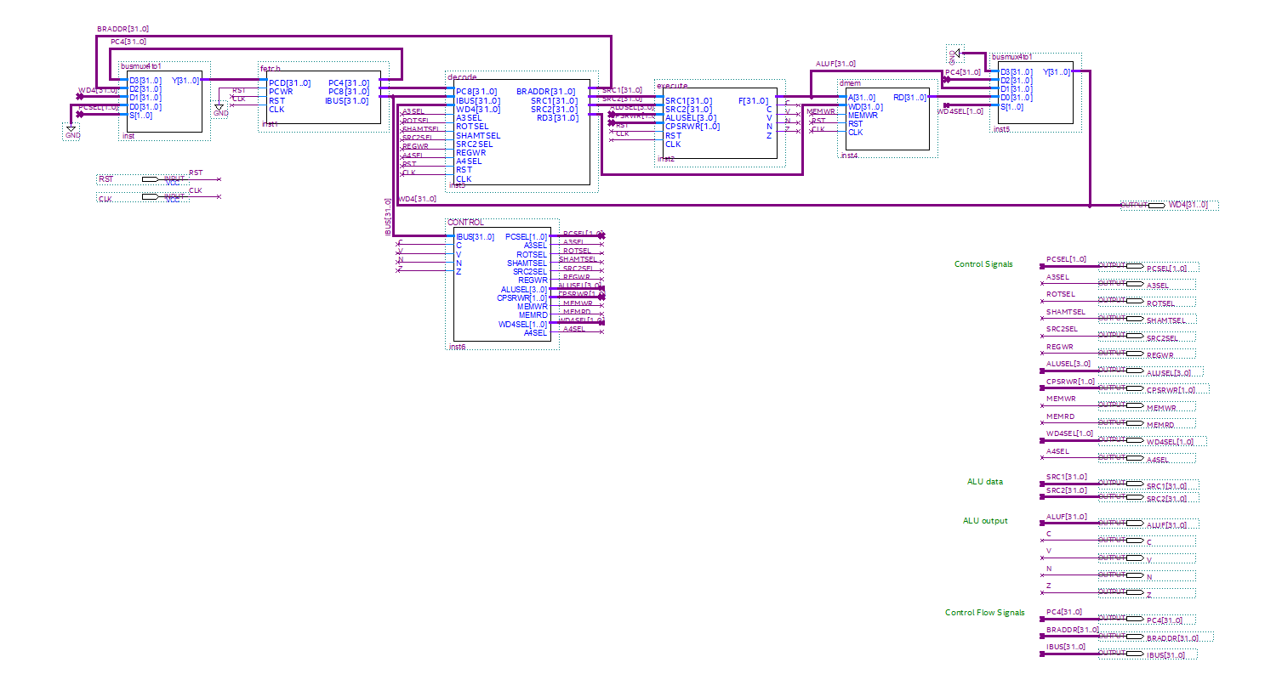1282x685 pixels.
Task: Select the GND symbol above right busmux4to1
Action: [955, 54]
